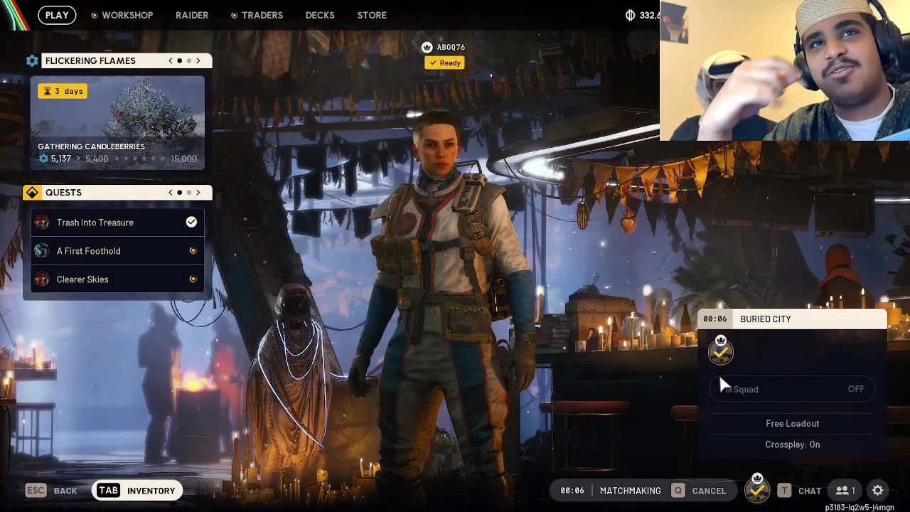This screenshot has width=910, height=512.
Task: Toggle Crossplay setting
Action: point(793,444)
